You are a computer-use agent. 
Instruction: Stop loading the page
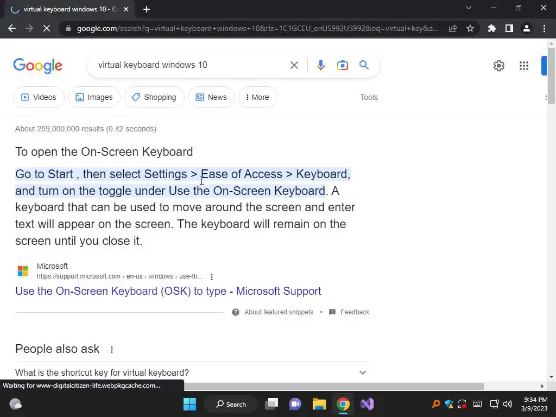pos(47,28)
